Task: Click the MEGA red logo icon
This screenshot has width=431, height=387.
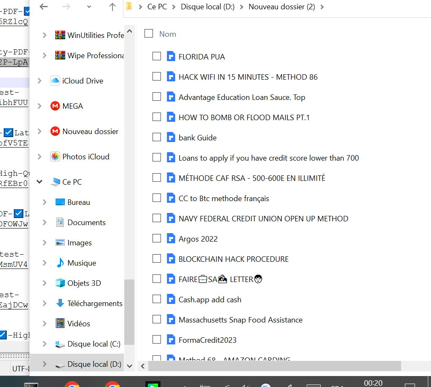Action: coord(55,106)
